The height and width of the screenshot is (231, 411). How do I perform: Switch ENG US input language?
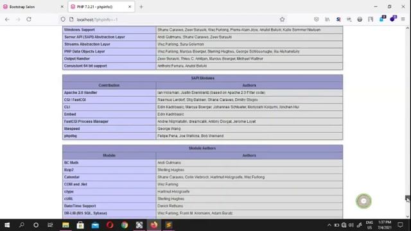coord(369,225)
